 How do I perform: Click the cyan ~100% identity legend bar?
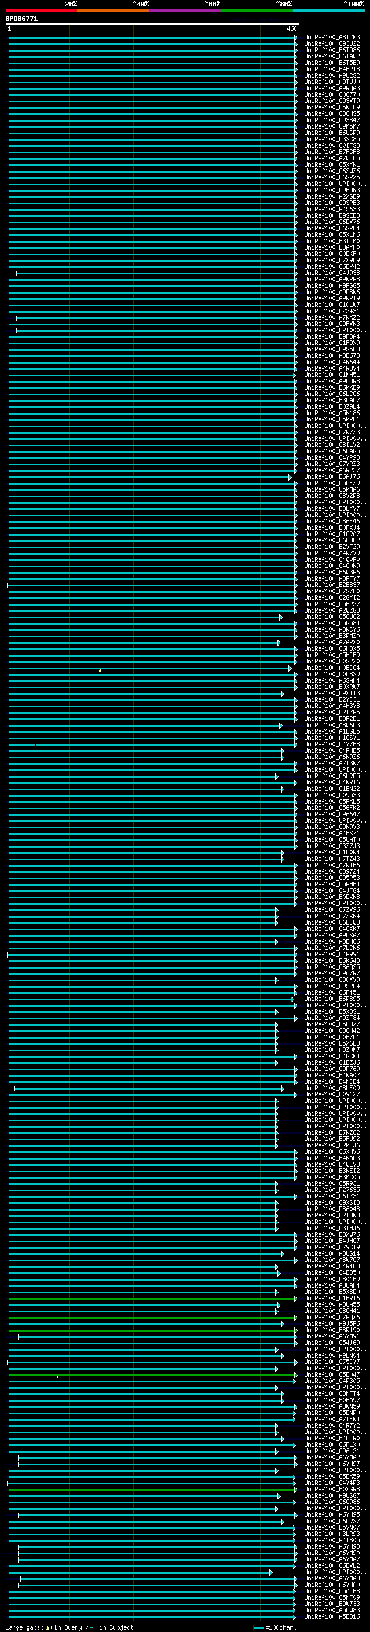328,10
